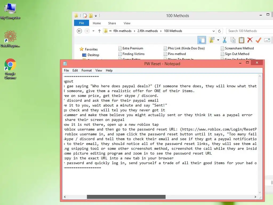273x205 pixels.
Task: Click orange checkmark icon in Explorer toolbar
Action: click(258, 40)
